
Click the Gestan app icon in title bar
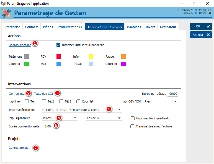coord(3,4)
